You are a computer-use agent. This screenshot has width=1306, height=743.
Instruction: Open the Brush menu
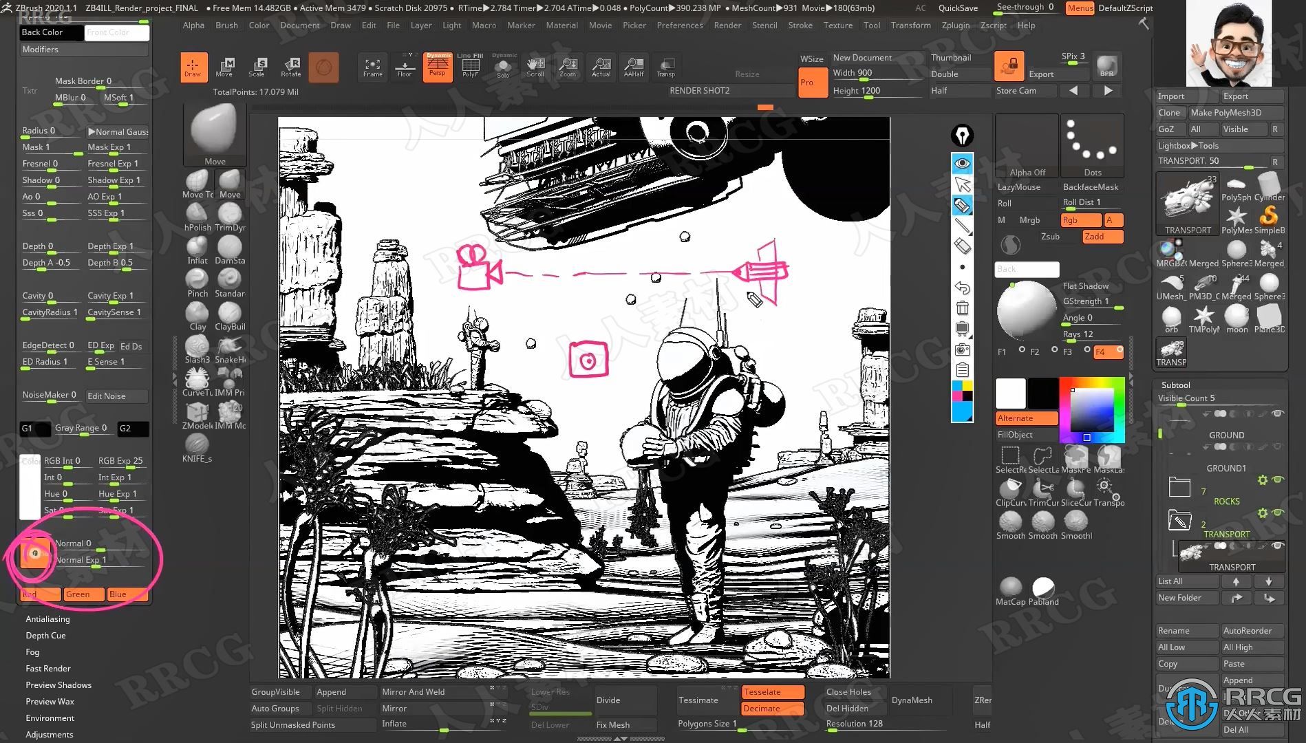coord(226,25)
